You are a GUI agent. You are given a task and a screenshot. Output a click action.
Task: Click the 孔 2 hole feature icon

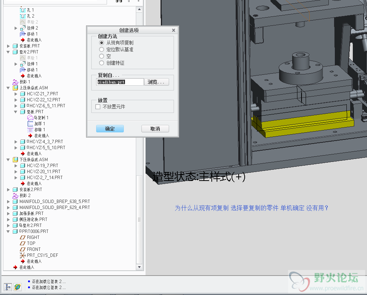tap(23, 16)
